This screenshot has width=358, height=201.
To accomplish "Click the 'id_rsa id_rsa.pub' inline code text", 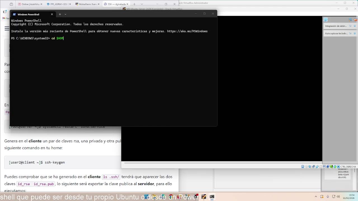I will [x=36, y=184].
